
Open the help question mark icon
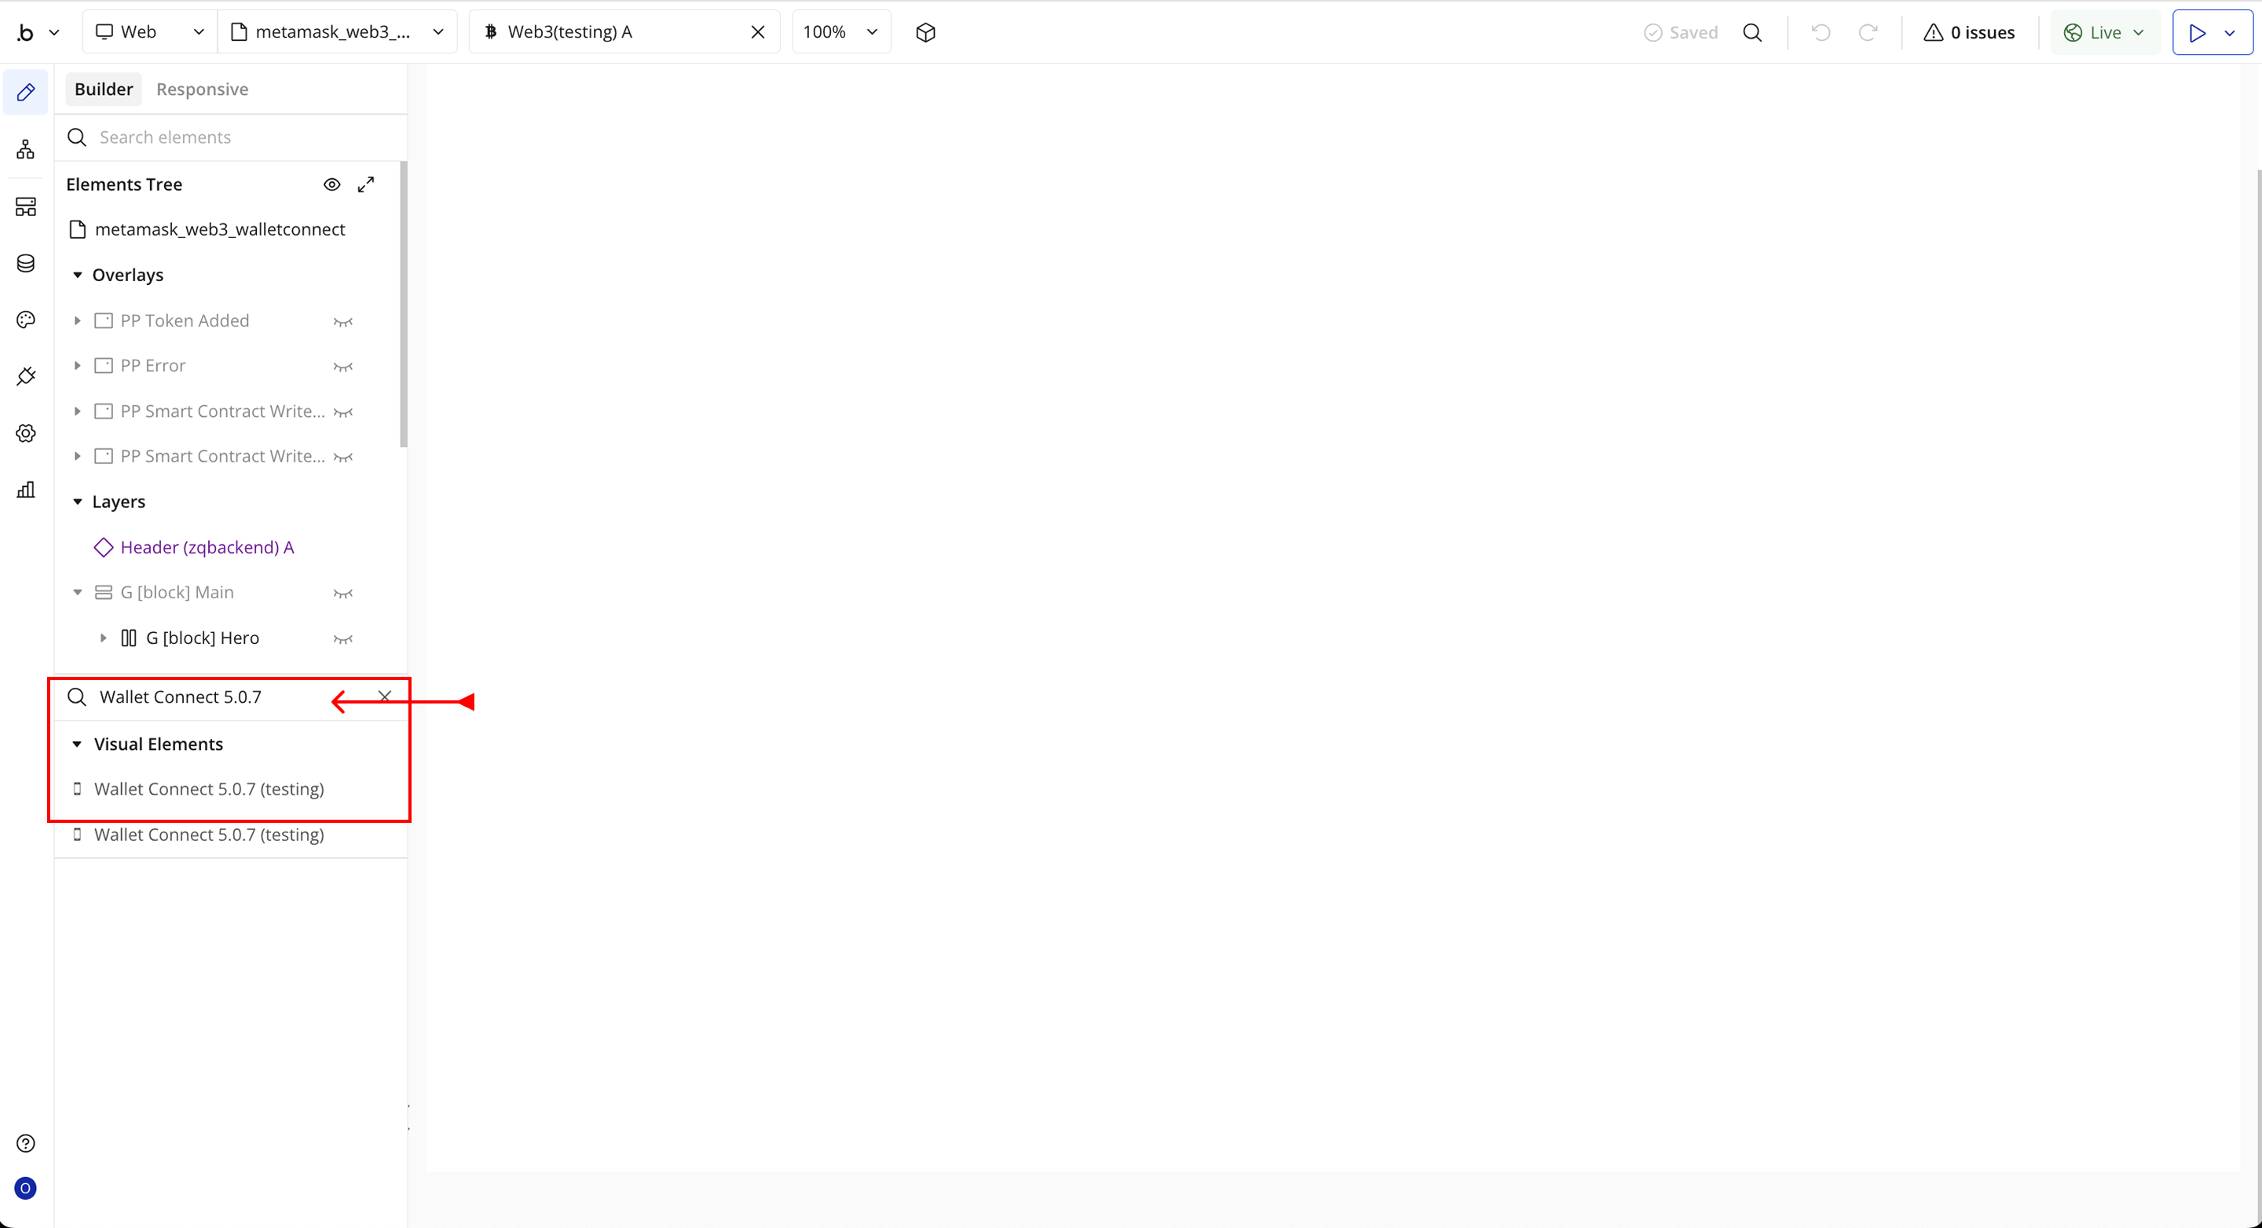[x=25, y=1143]
